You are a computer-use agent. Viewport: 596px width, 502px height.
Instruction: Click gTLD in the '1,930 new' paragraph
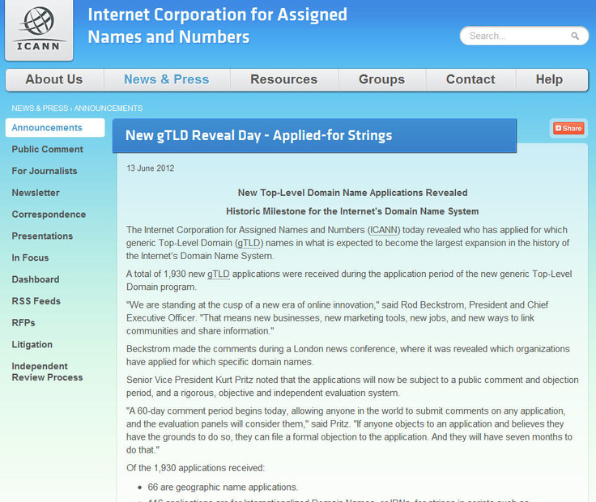pos(219,274)
